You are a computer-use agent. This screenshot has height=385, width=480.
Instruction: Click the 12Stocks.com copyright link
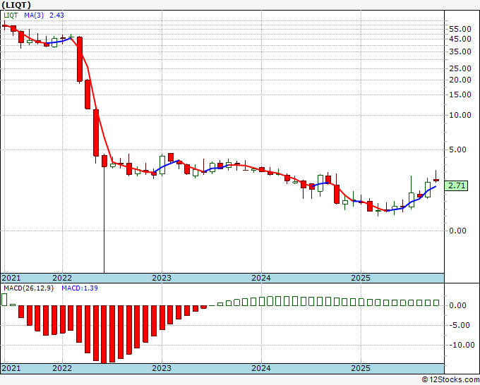[x=450, y=380]
